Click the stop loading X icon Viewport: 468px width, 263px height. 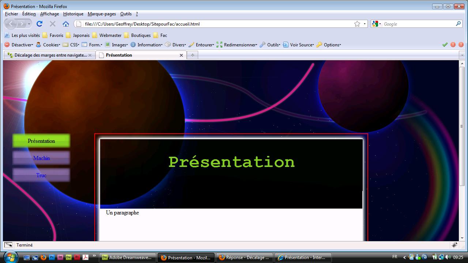53,24
